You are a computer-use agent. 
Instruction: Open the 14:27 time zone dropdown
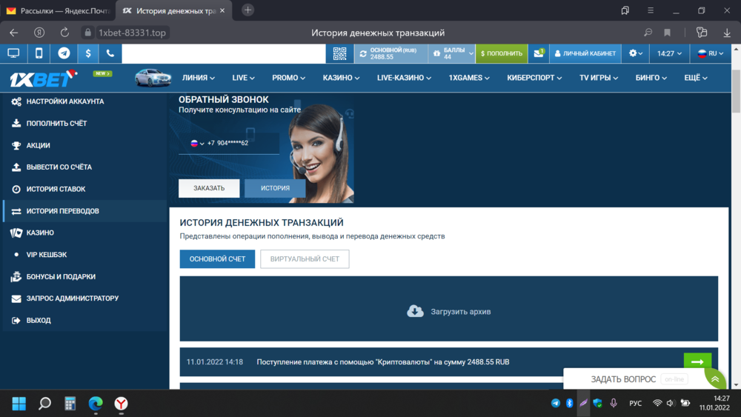tap(669, 53)
